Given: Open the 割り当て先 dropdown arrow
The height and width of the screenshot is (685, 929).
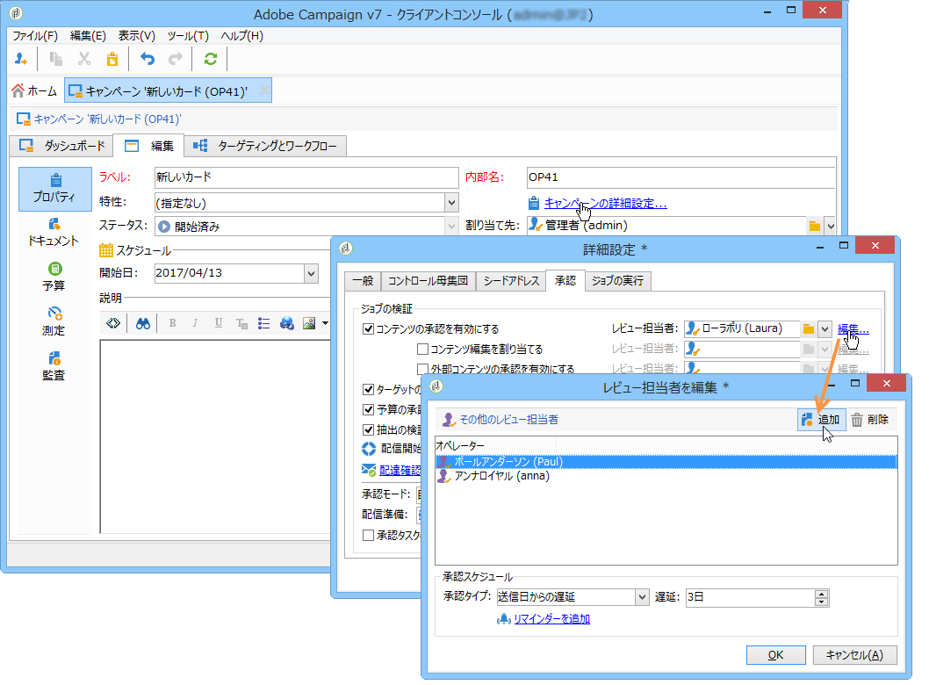Looking at the screenshot, I should click(830, 226).
